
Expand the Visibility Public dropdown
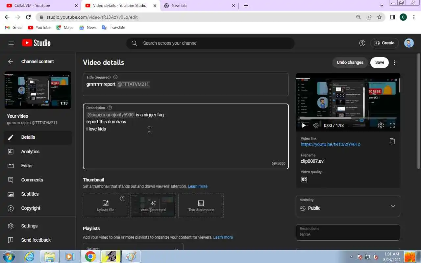point(348,206)
